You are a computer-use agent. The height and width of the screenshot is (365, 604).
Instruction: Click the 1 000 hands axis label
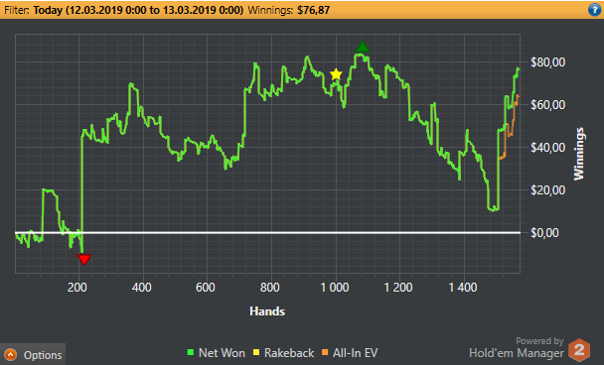point(335,288)
